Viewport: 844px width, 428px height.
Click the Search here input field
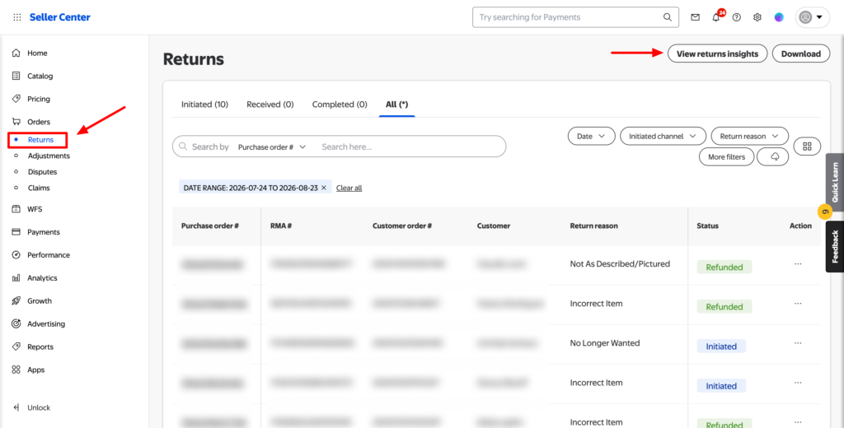pyautogui.click(x=409, y=147)
